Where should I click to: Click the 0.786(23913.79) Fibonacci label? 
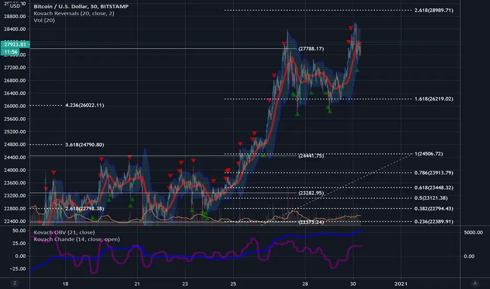(434, 172)
